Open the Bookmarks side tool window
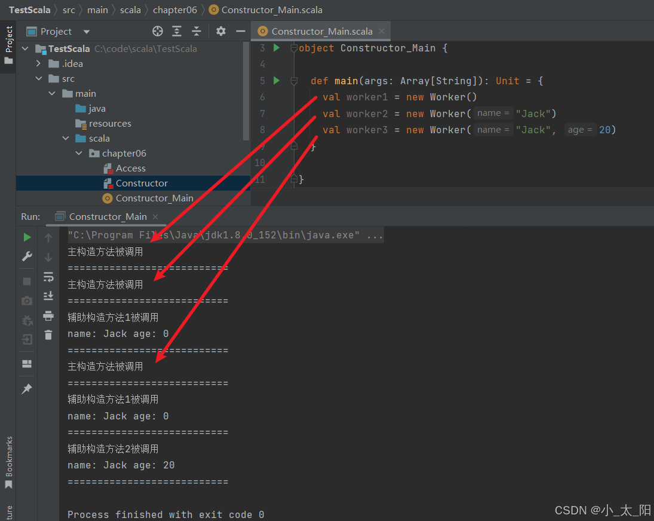654x521 pixels. tap(8, 462)
